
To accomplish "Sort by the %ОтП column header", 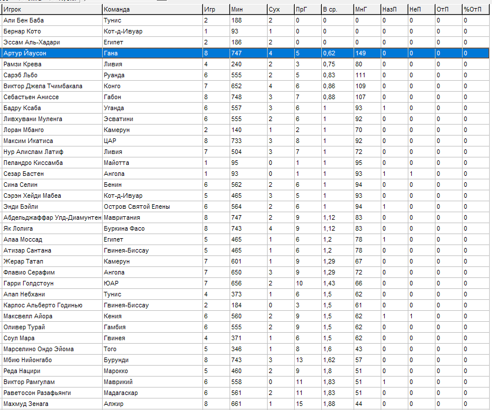I will tap(475, 10).
